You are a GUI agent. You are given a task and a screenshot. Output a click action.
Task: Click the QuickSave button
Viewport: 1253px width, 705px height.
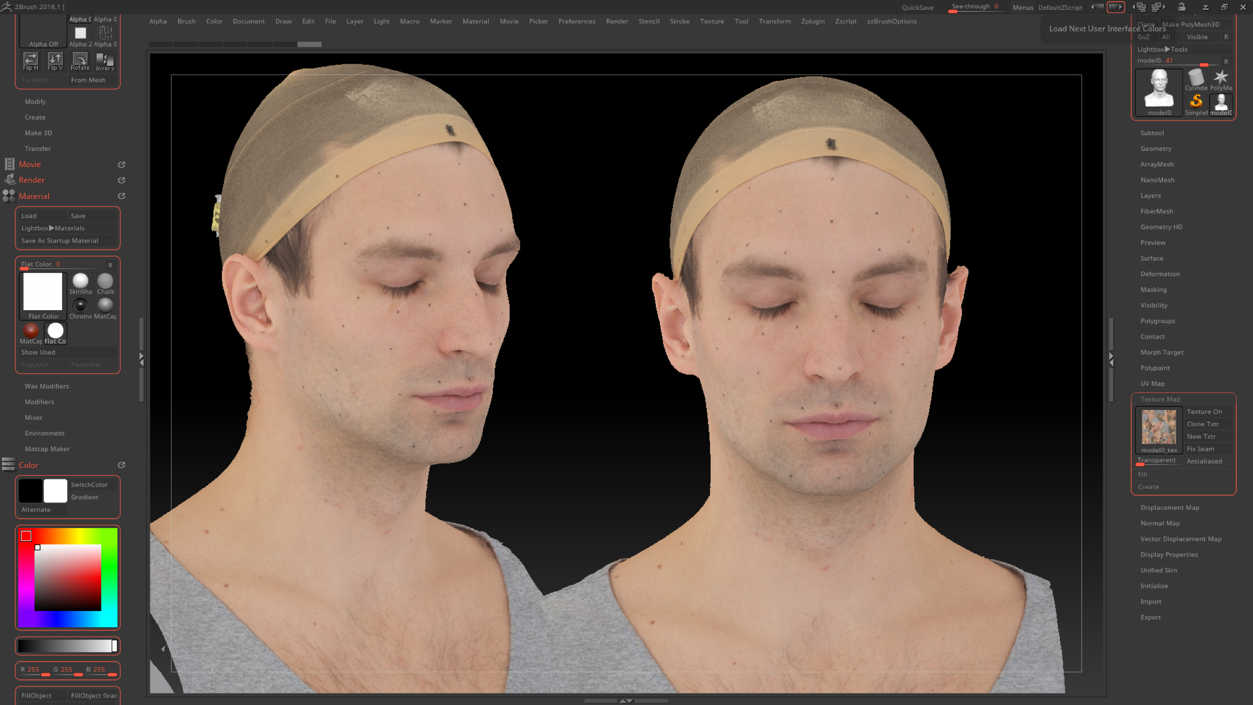(x=917, y=7)
